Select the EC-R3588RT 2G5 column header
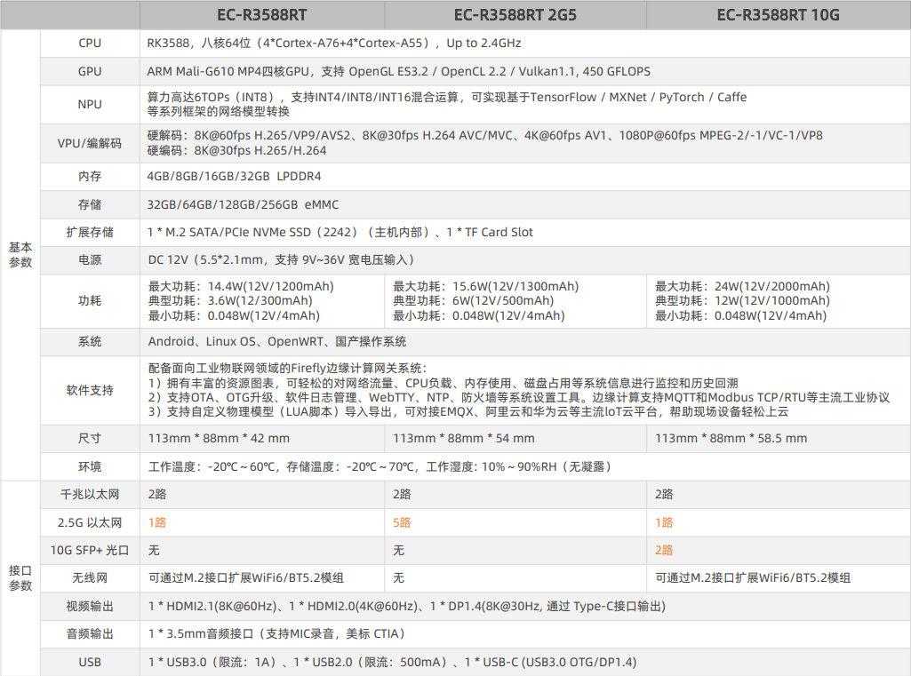This screenshot has height=676, width=911. tap(513, 14)
